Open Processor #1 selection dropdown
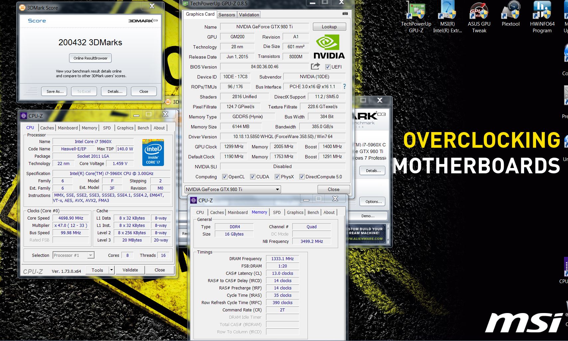 (x=73, y=255)
